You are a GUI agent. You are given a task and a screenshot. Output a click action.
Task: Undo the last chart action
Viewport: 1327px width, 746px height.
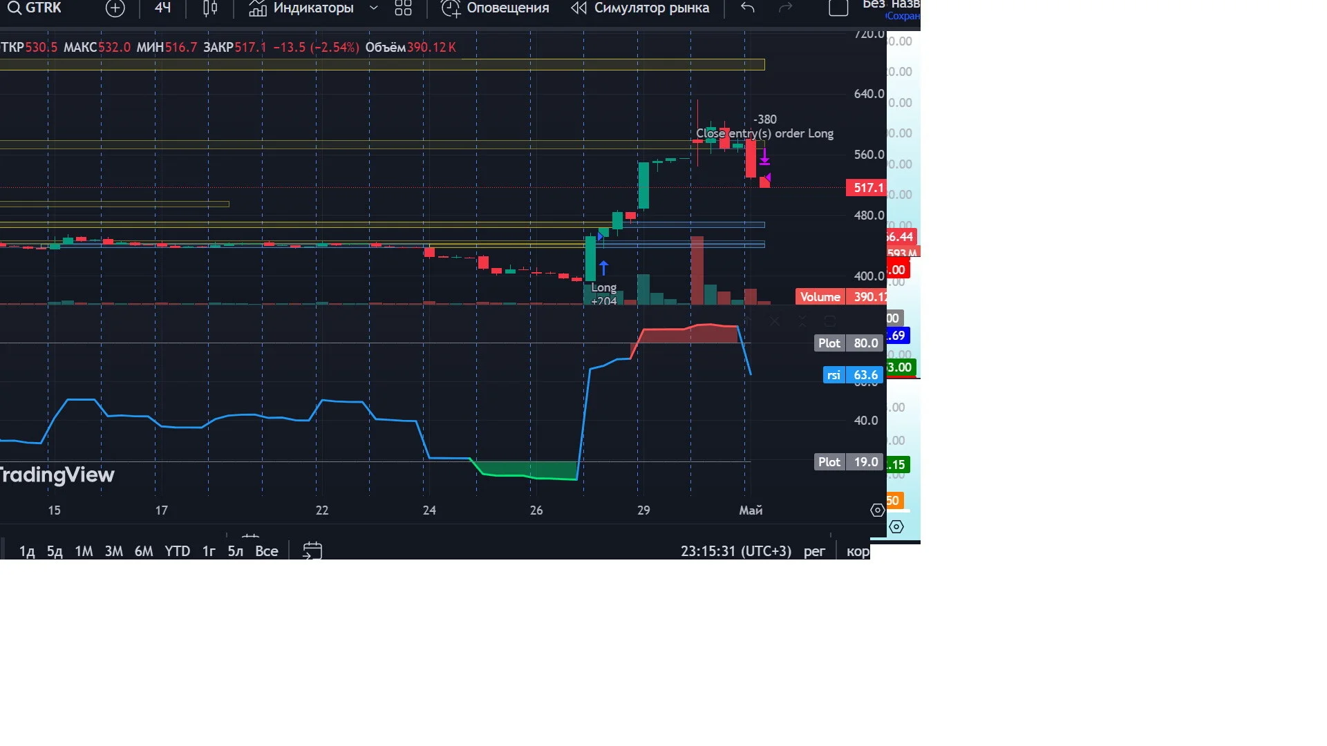pyautogui.click(x=748, y=8)
